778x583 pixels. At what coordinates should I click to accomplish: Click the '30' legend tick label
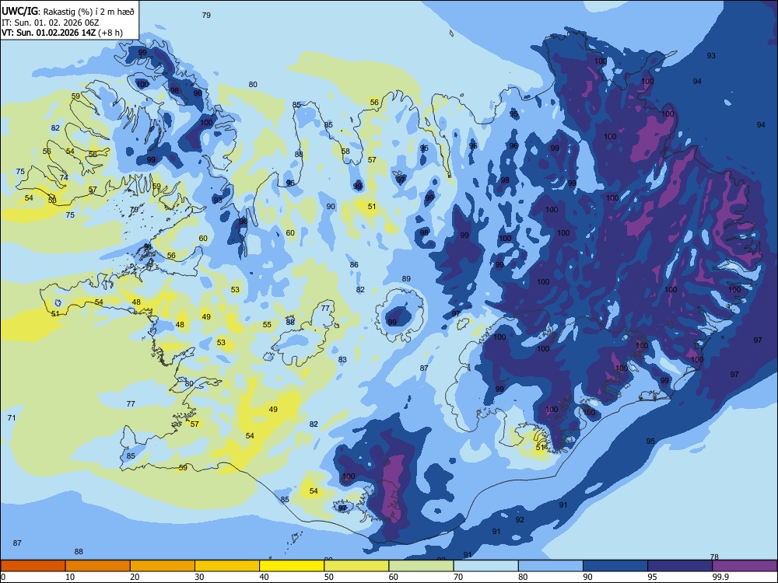point(199,577)
